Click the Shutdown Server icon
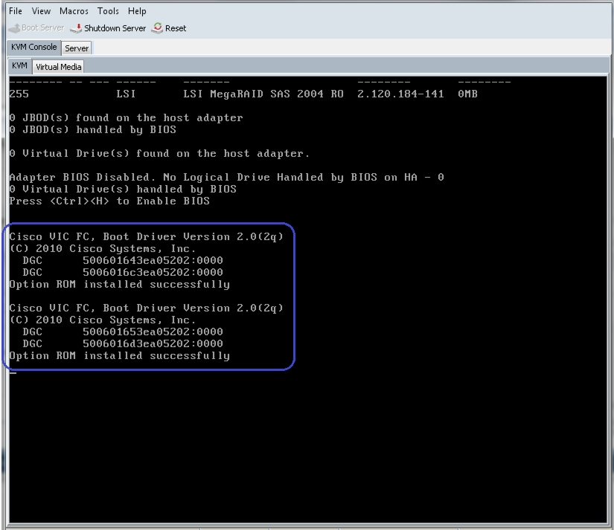The image size is (614, 530). point(76,28)
